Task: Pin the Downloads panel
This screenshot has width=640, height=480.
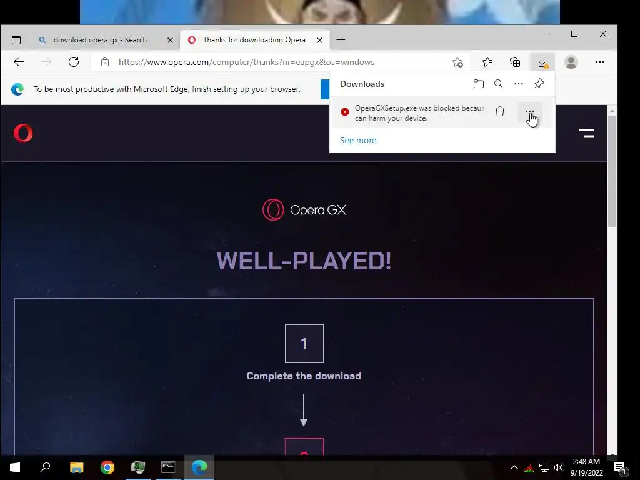Action: pyautogui.click(x=539, y=84)
